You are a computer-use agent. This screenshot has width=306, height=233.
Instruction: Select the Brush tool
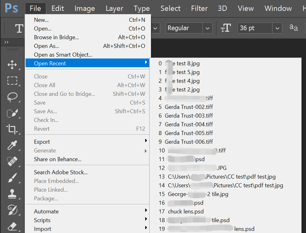[12, 178]
